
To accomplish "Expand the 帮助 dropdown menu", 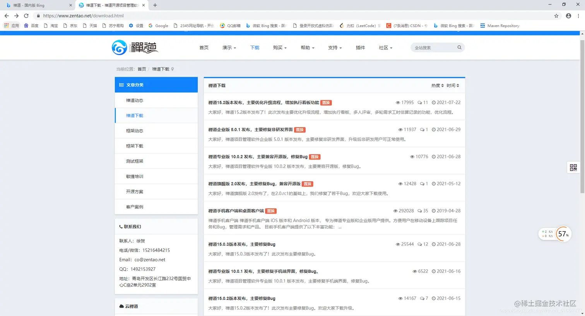I will [307, 48].
